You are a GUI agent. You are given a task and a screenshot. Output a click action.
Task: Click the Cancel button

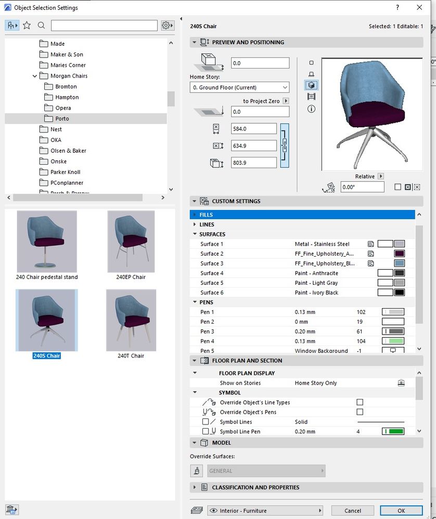tap(352, 510)
